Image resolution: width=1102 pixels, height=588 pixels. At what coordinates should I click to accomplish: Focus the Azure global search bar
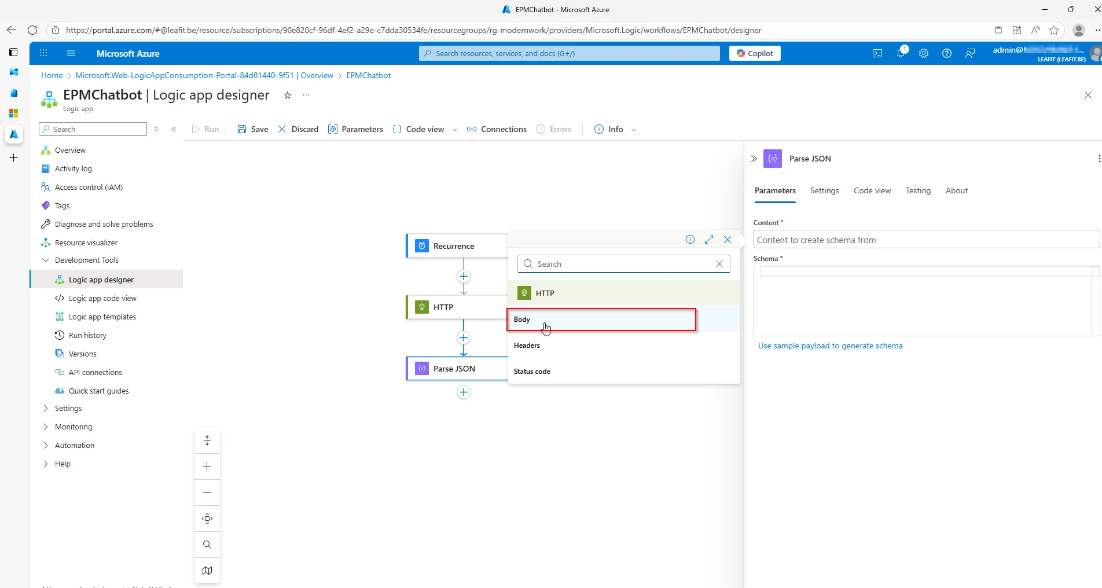pyautogui.click(x=570, y=53)
